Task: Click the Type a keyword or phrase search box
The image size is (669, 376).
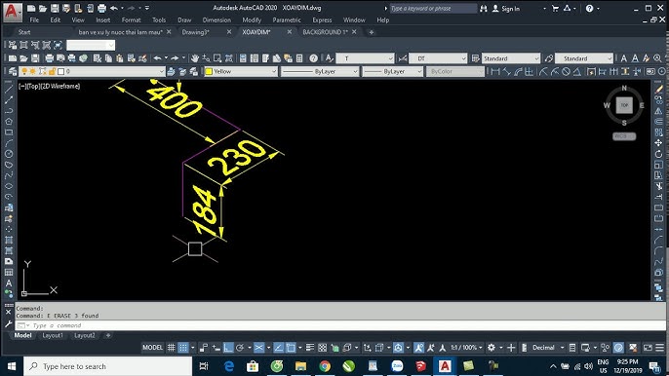Action: (x=433, y=8)
